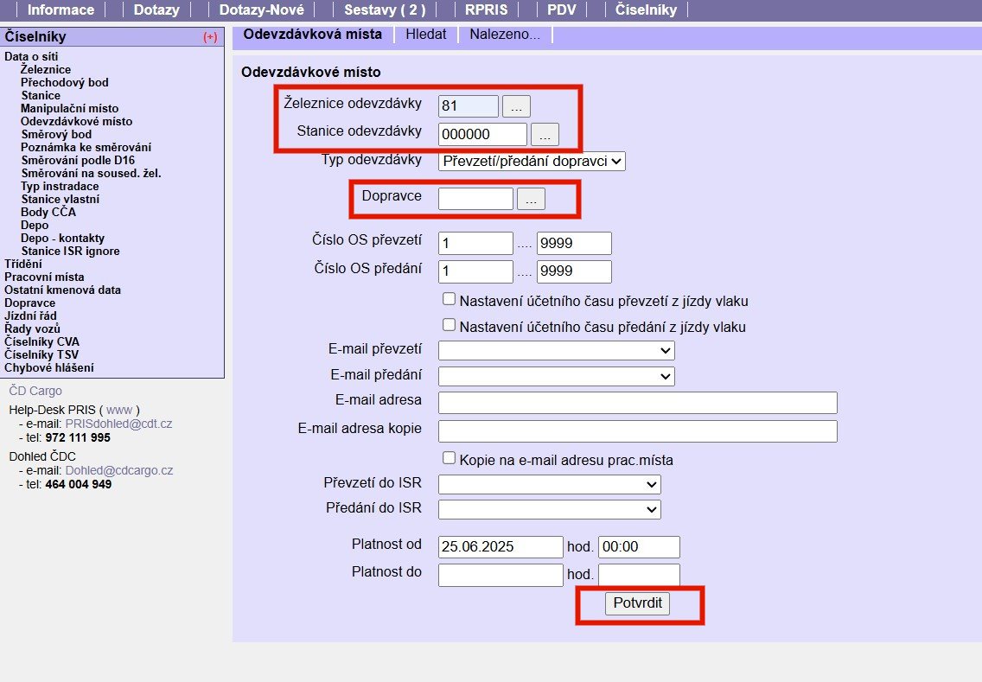Viewport: 982px width, 682px height.
Task: Select Manipulační místo in the sidebar tree
Action: pos(70,109)
